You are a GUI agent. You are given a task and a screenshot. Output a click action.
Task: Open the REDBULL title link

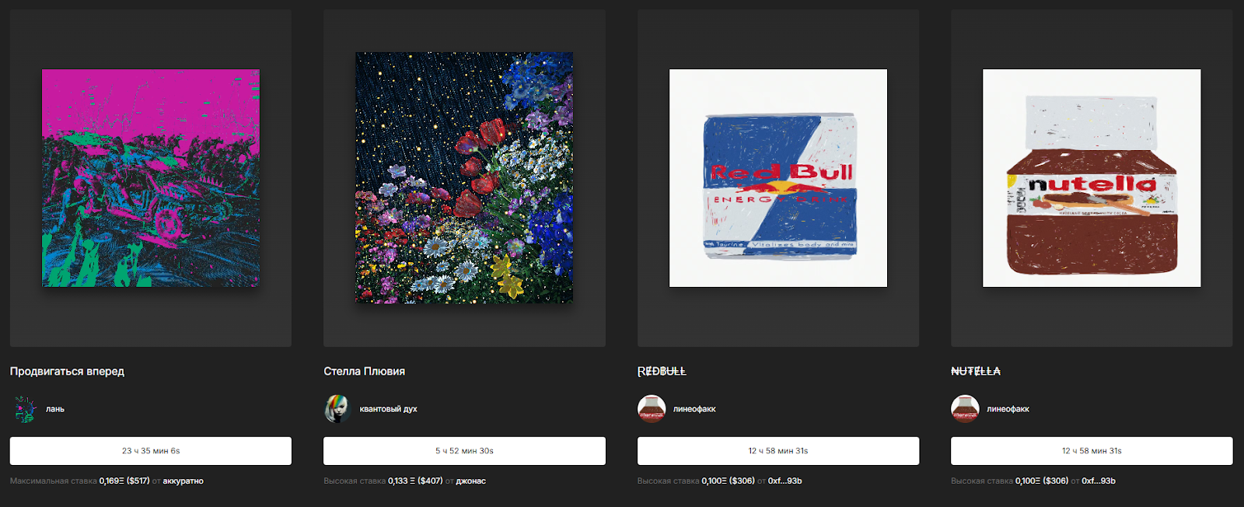tap(662, 372)
